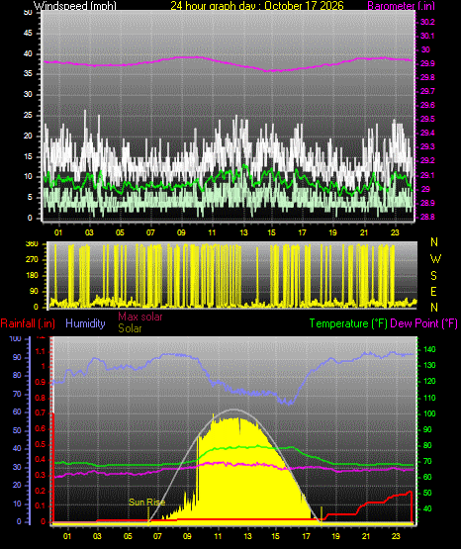The width and height of the screenshot is (461, 549).
Task: Select windspeed axis value "15"
Action: 28,156
